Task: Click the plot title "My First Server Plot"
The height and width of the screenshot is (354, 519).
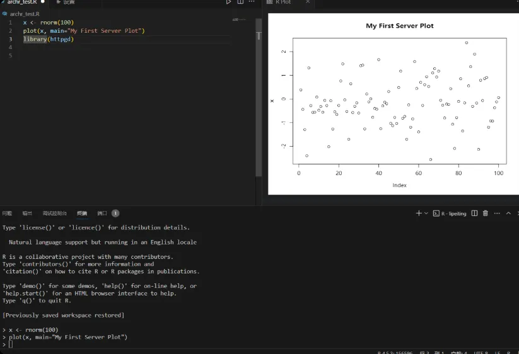Action: [400, 26]
